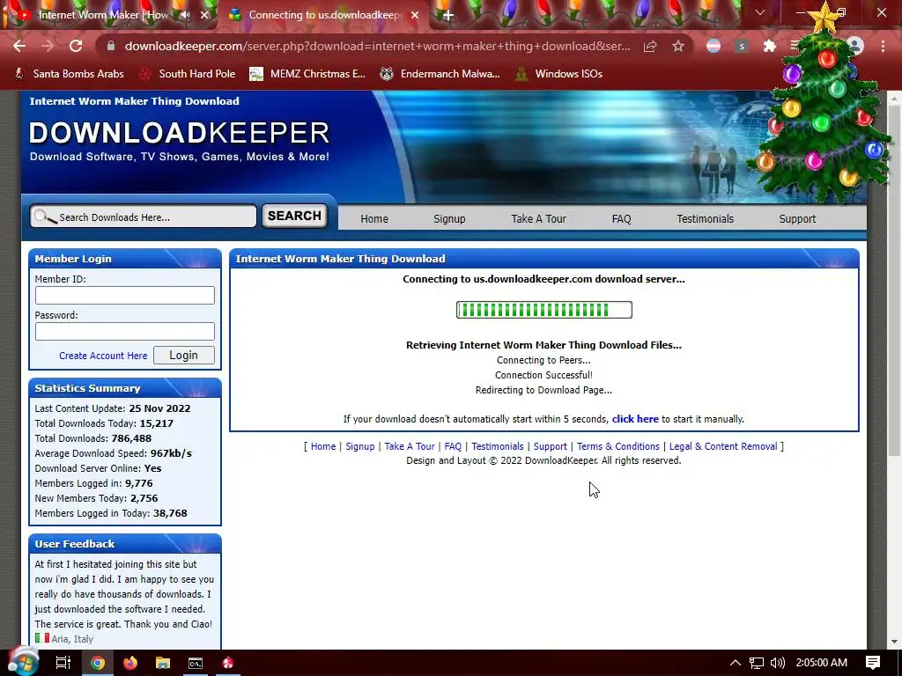Open the footer Support link
The height and width of the screenshot is (676, 902).
coord(550,446)
